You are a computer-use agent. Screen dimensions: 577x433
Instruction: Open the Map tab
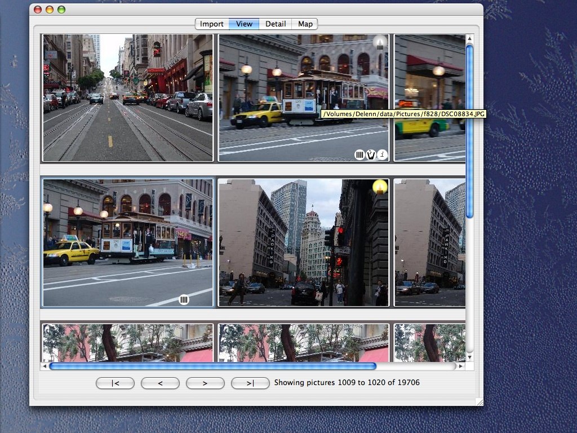click(305, 24)
